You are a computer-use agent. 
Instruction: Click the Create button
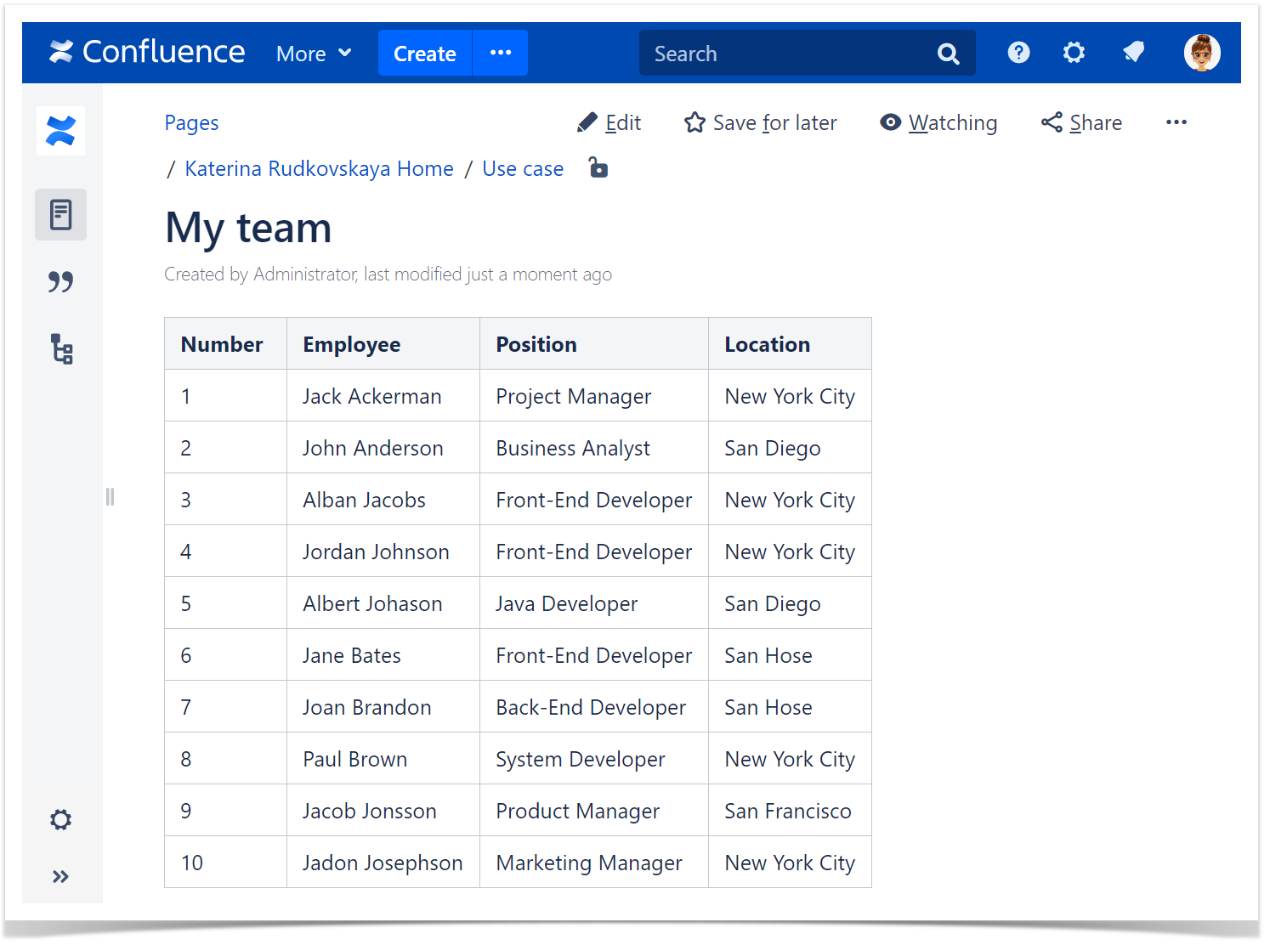pyautogui.click(x=424, y=54)
